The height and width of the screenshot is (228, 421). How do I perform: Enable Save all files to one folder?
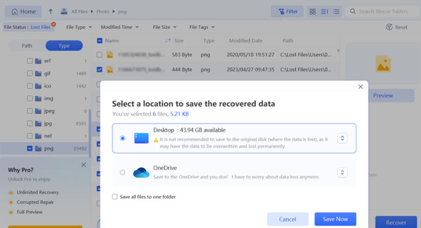pos(115,197)
